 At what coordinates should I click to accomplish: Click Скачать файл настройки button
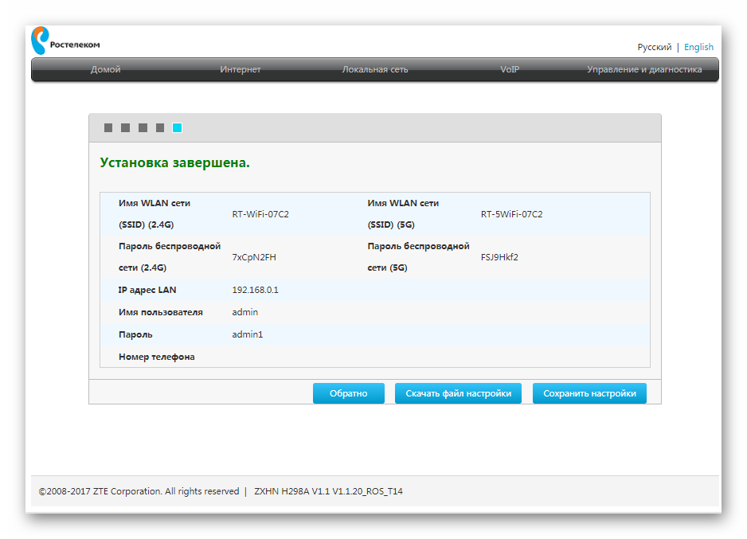point(458,393)
